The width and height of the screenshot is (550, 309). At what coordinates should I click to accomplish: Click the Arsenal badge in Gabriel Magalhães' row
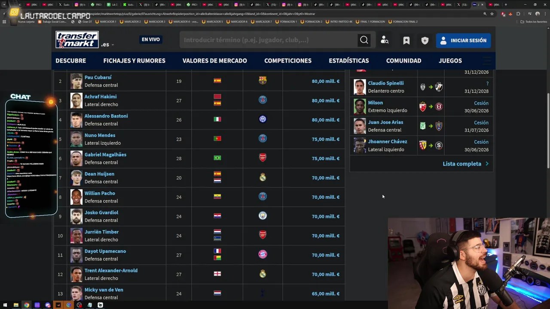coord(263,158)
